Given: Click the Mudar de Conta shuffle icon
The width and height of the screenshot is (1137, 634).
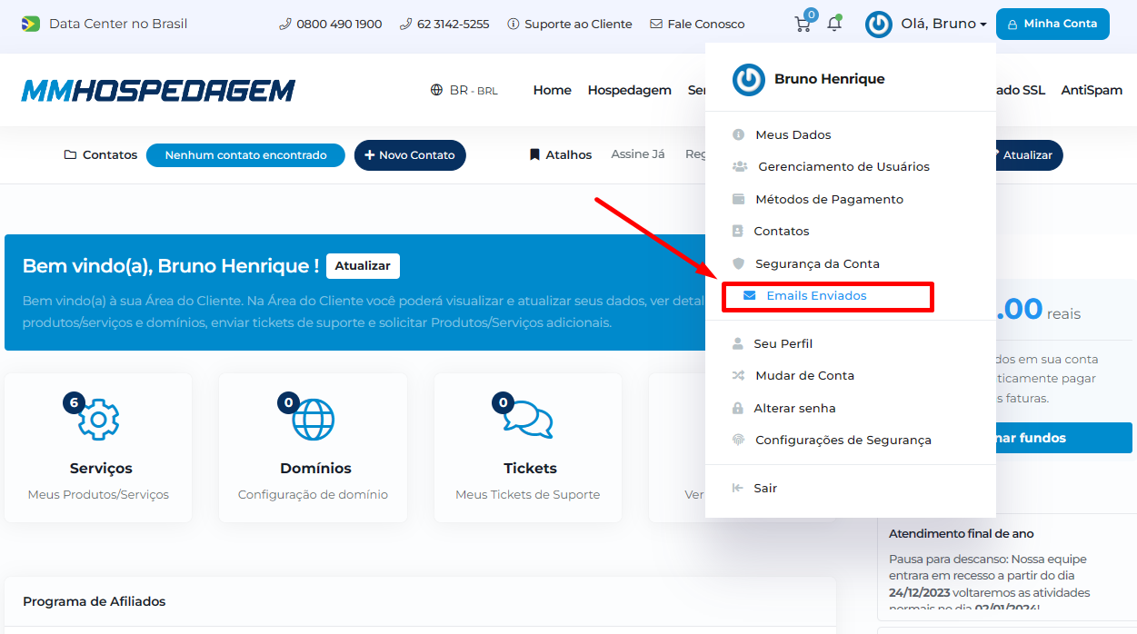Looking at the screenshot, I should (738, 375).
